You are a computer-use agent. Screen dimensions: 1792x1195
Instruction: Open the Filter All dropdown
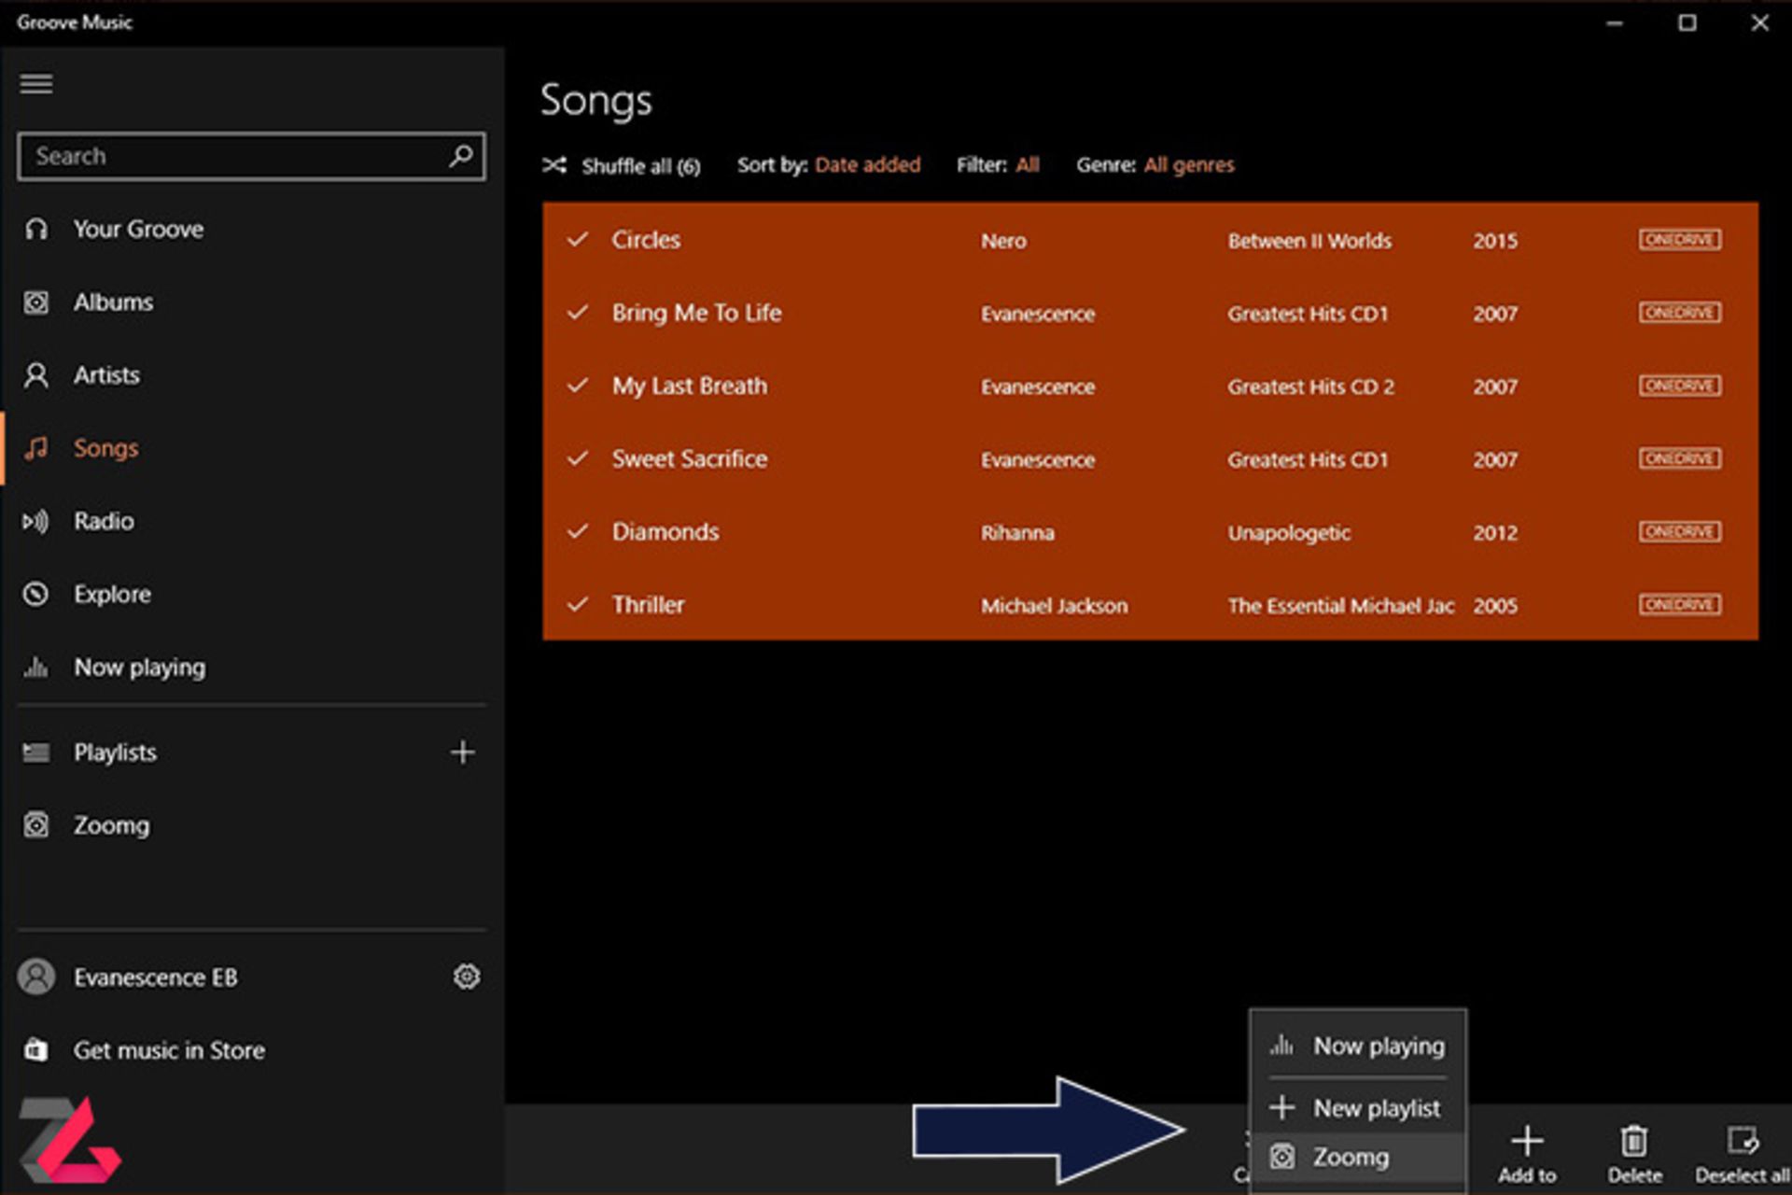tap(1027, 165)
